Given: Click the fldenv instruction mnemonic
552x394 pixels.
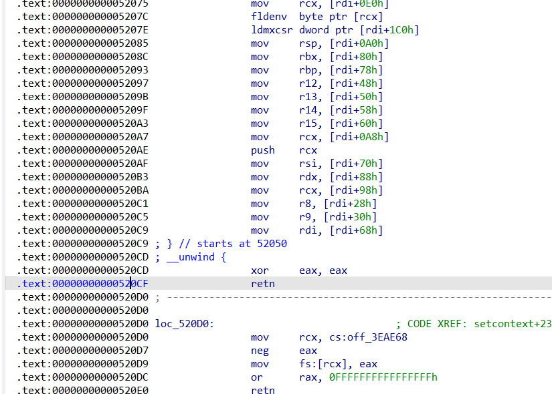Looking at the screenshot, I should 269,17.
